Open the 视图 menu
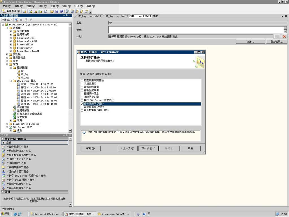Image resolution: width=289 pixels, height=217 pixels. (30, 6)
